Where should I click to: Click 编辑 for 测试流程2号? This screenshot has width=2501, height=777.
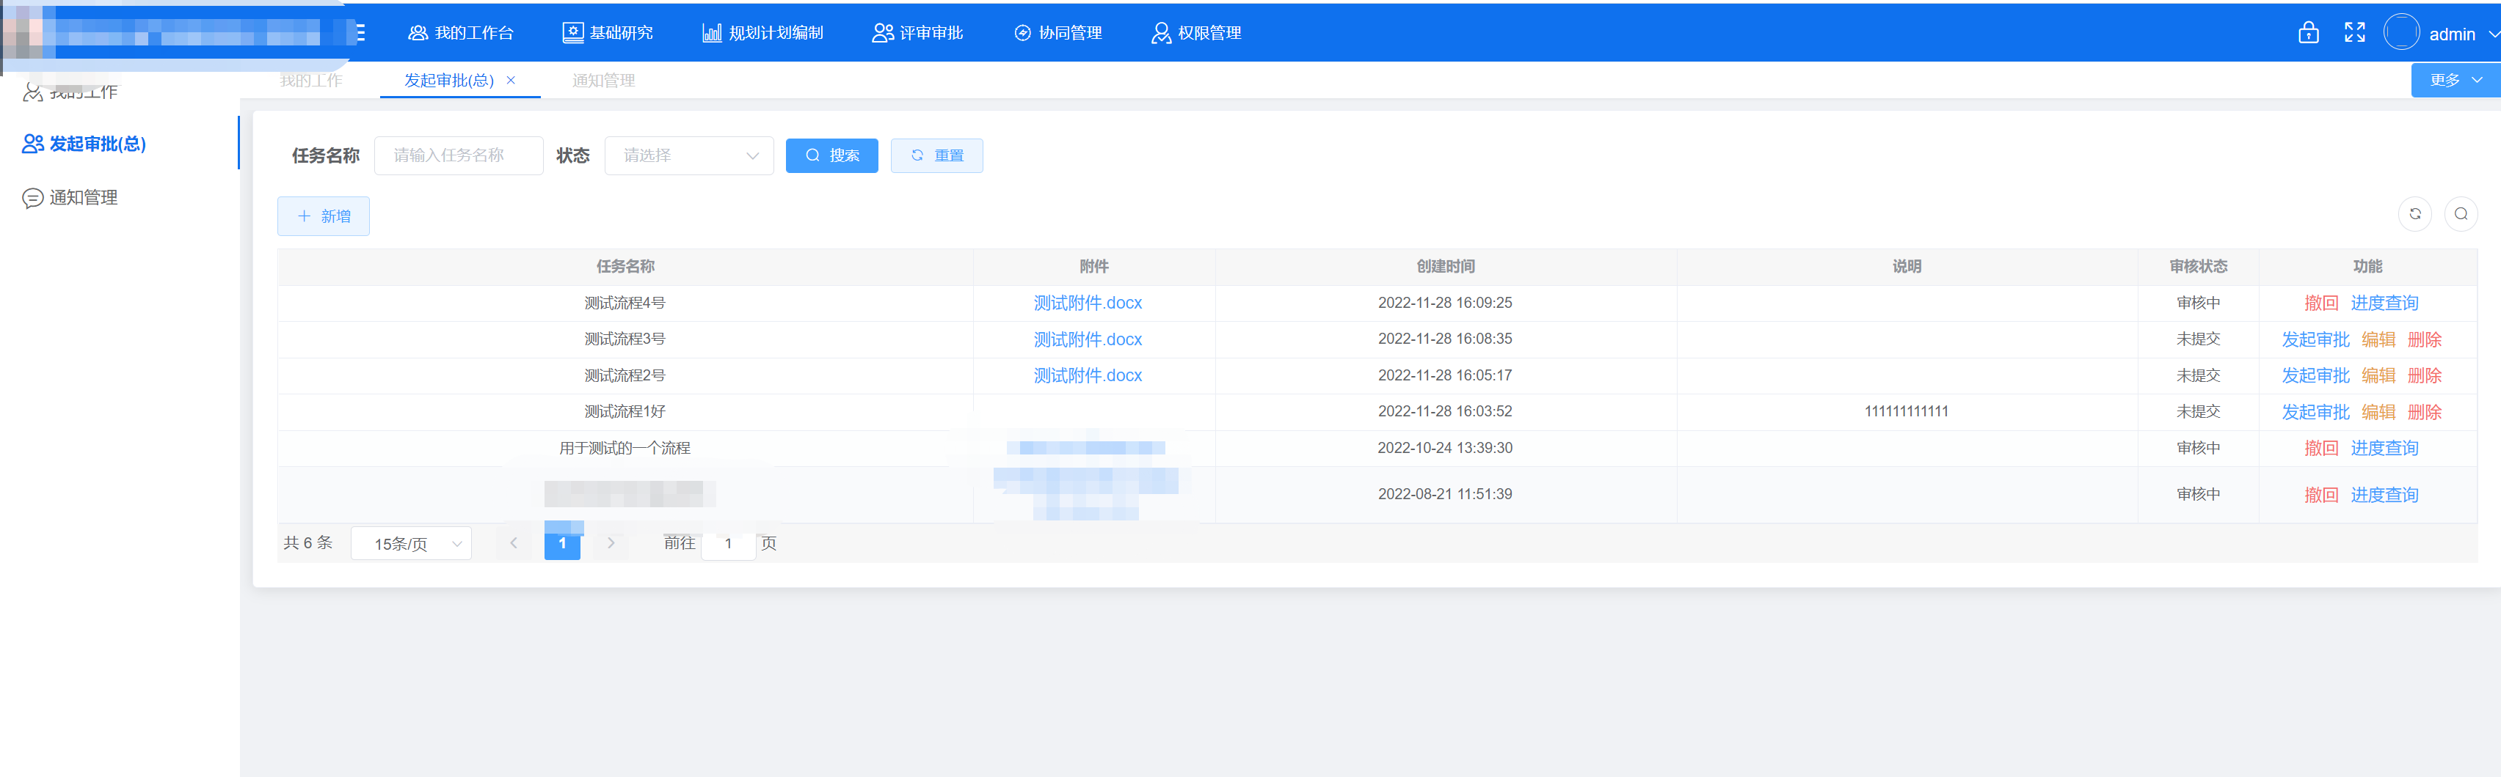pos(2378,375)
